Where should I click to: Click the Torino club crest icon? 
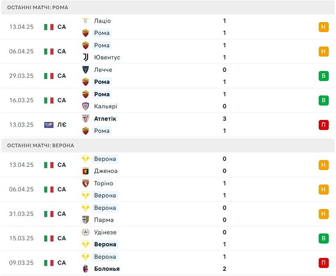(x=86, y=183)
